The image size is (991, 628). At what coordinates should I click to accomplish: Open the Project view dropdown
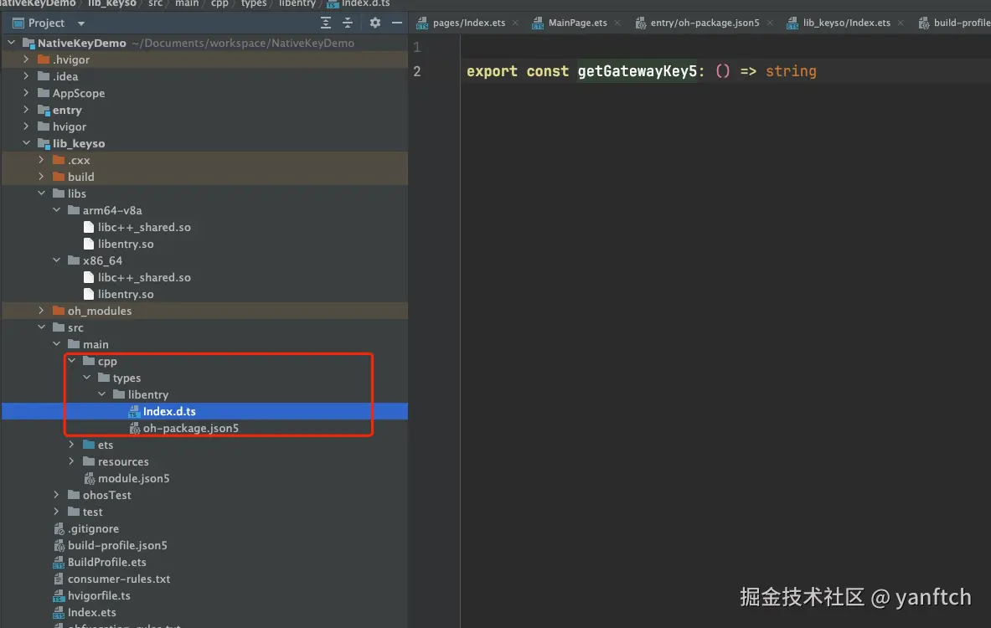coord(81,23)
